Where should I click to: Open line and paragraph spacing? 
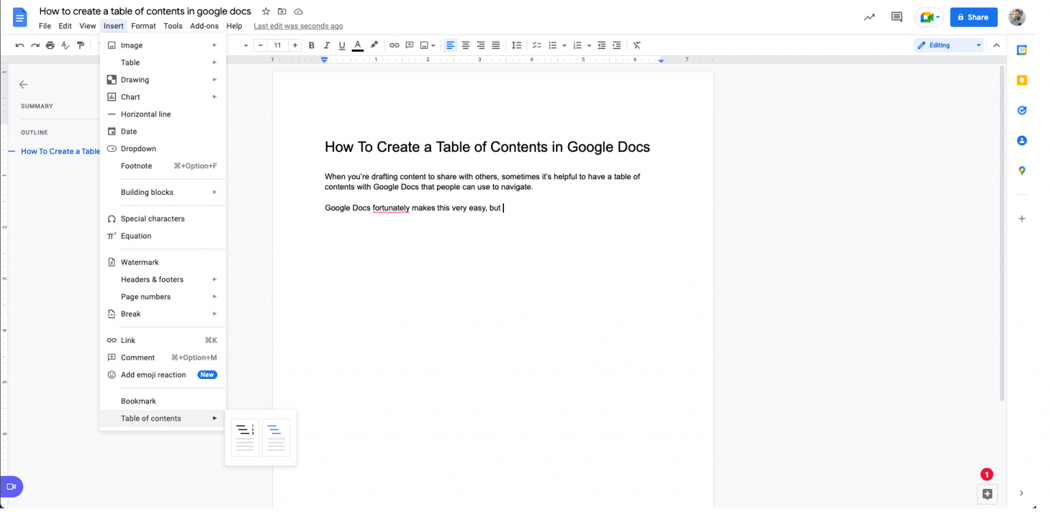(x=516, y=46)
